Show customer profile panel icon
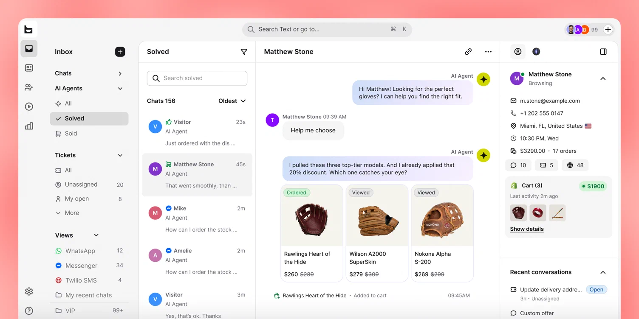The width and height of the screenshot is (639, 319). (517, 52)
